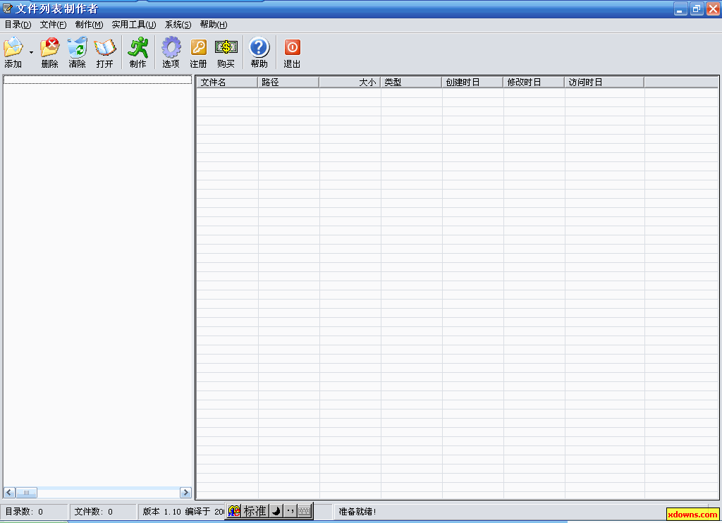Click the 打开 (Open) book icon
The height and width of the screenshot is (523, 722).
tap(105, 47)
